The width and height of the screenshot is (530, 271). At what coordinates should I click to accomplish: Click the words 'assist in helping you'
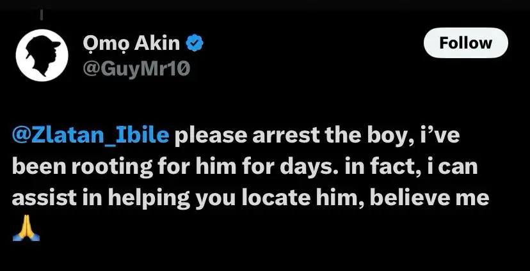click(124, 198)
